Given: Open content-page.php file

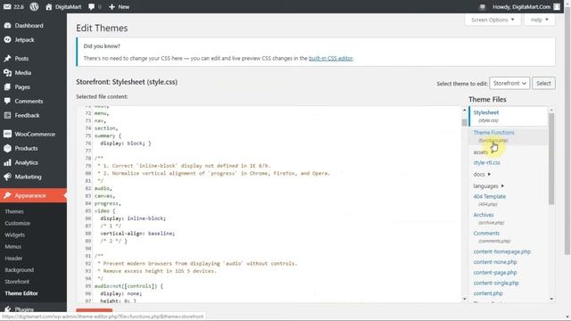Looking at the screenshot, I should [495, 273].
